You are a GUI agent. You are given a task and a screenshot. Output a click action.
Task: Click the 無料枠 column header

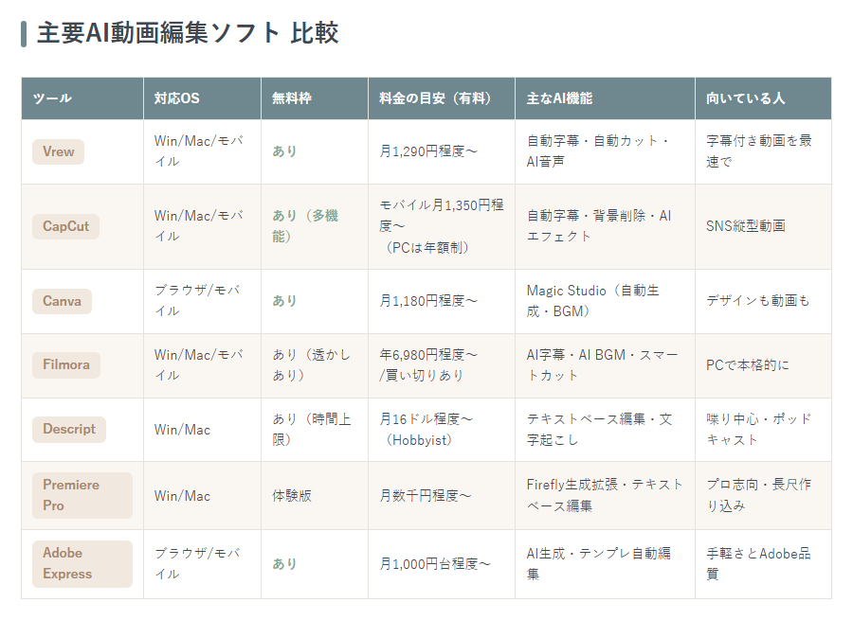[x=315, y=98]
